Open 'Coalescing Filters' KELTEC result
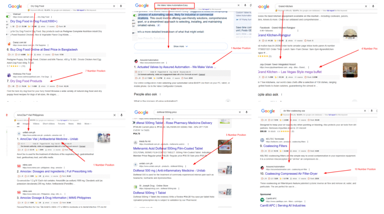 tap(275, 146)
